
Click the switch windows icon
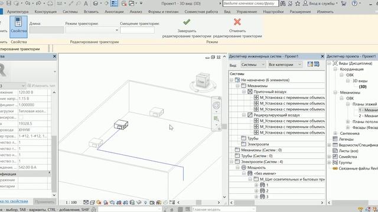click(x=132, y=4)
